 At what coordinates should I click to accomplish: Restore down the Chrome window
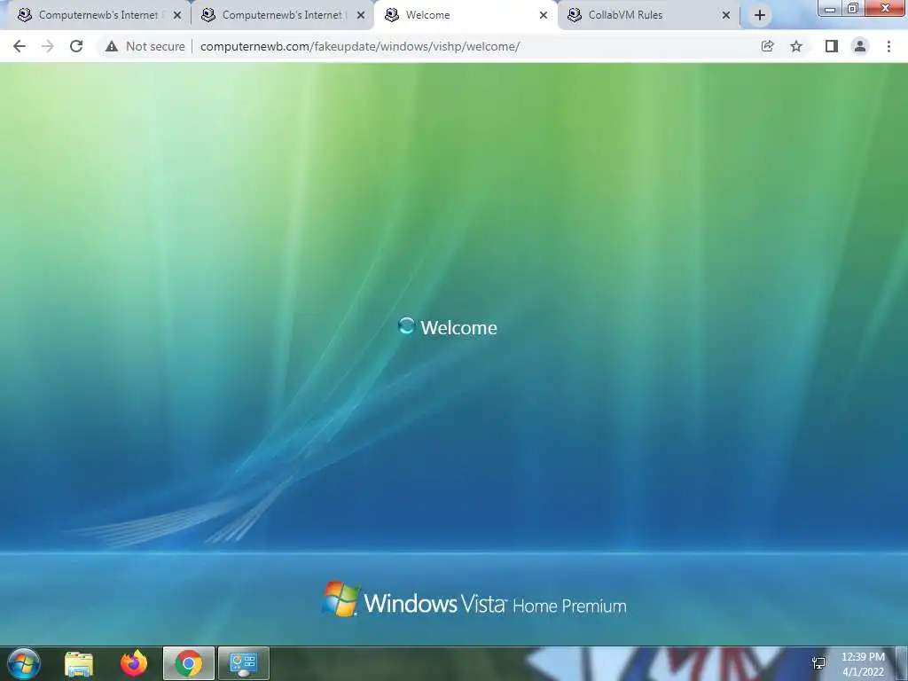[x=853, y=8]
